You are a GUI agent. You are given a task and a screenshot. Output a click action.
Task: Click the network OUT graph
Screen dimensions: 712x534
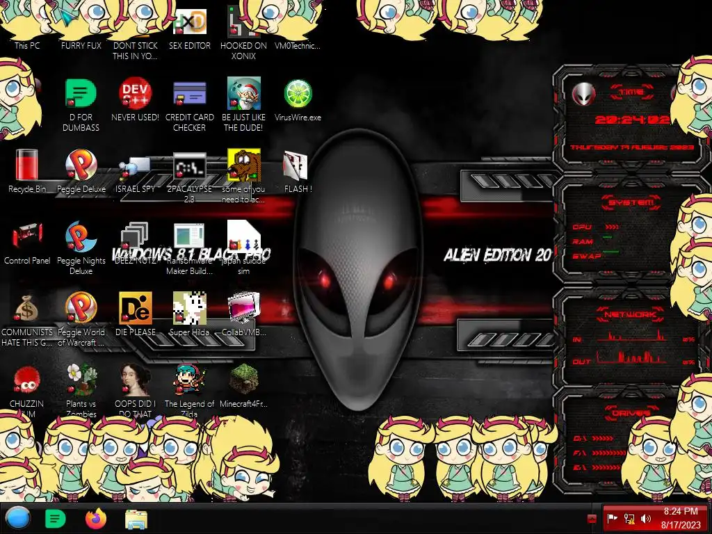(631, 357)
